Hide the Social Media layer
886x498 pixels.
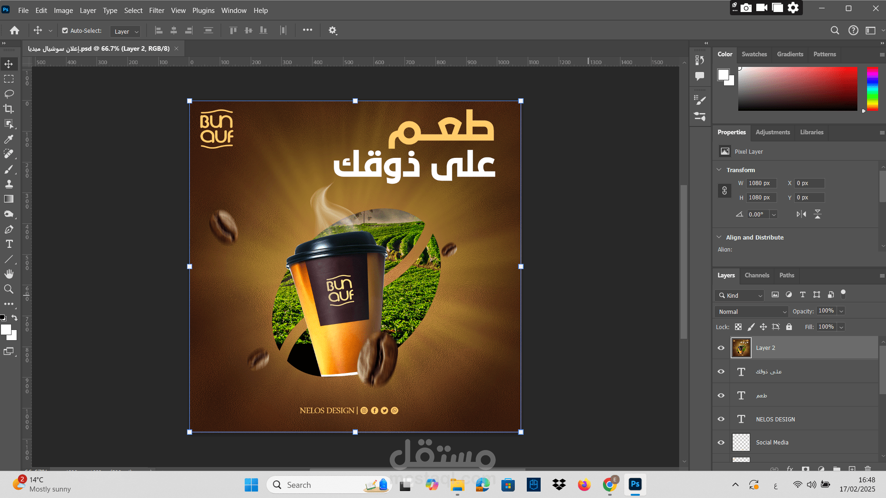click(721, 443)
